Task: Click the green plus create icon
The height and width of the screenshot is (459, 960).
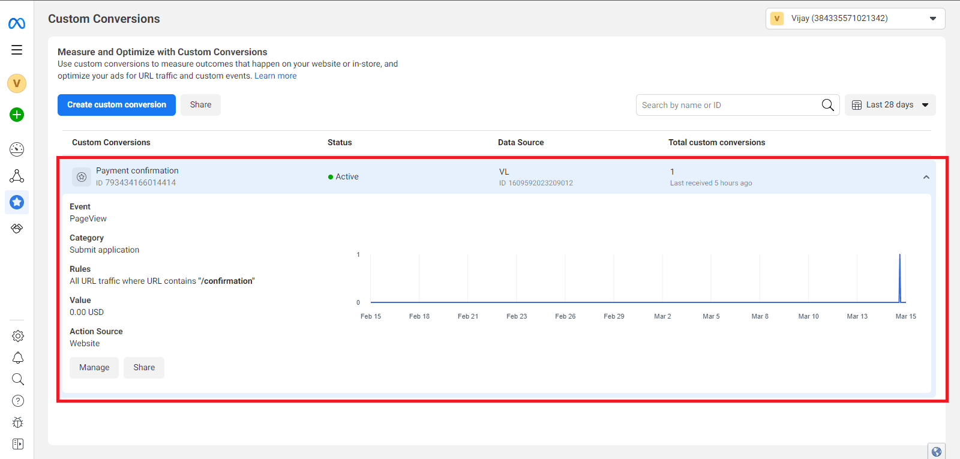Action: tap(17, 115)
